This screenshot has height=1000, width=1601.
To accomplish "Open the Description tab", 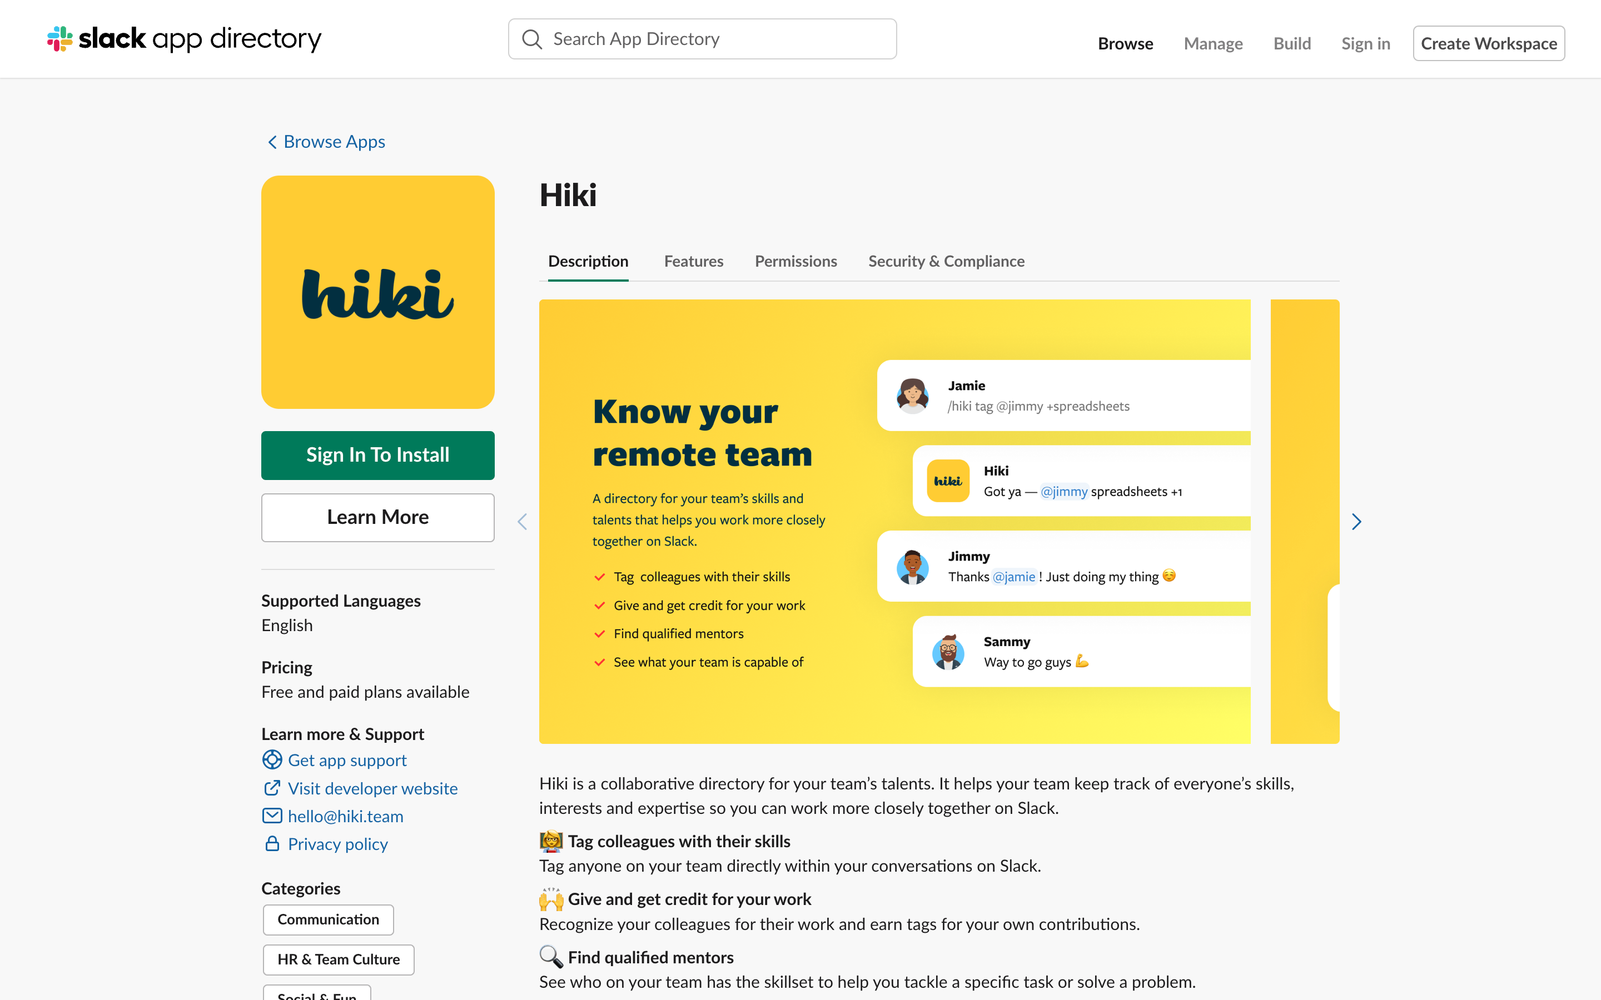I will (588, 262).
